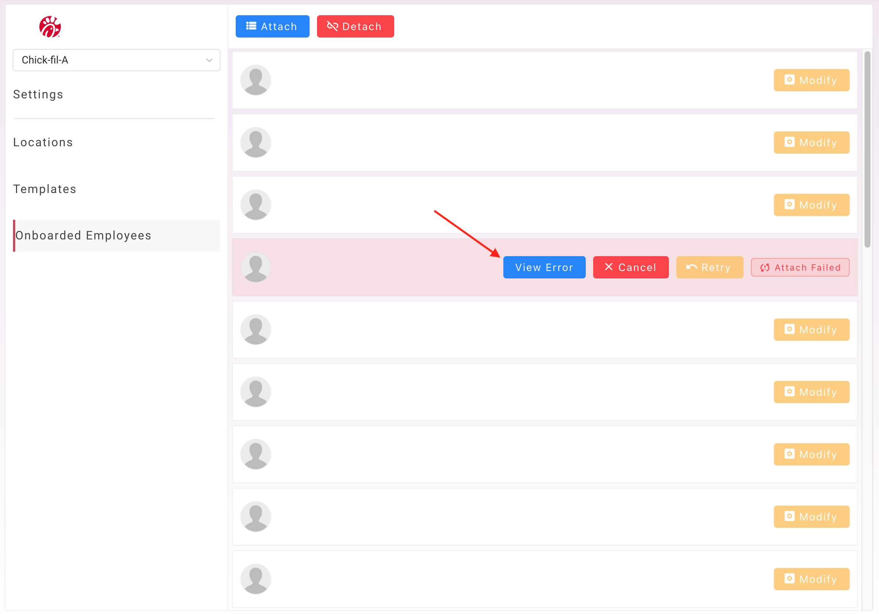Click the gear icon on first Modify button
879x614 pixels.
[790, 79]
